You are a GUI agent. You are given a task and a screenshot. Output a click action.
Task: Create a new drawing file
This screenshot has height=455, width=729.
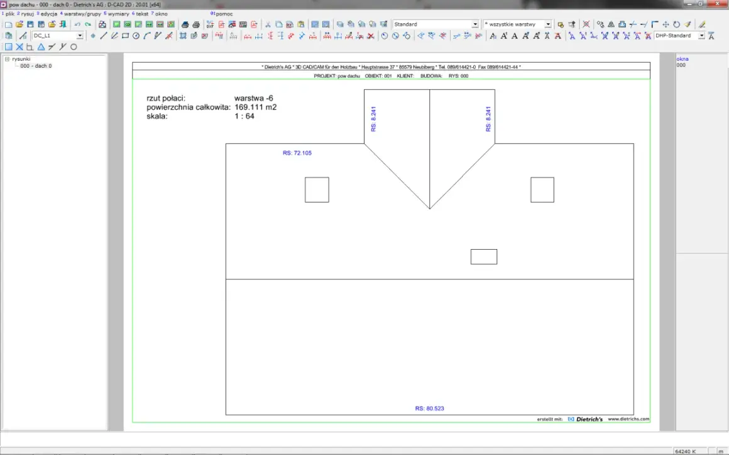pos(8,24)
